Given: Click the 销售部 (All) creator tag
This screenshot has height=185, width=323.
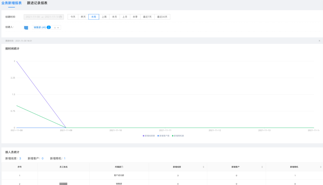Looking at the screenshot, I should point(40,27).
